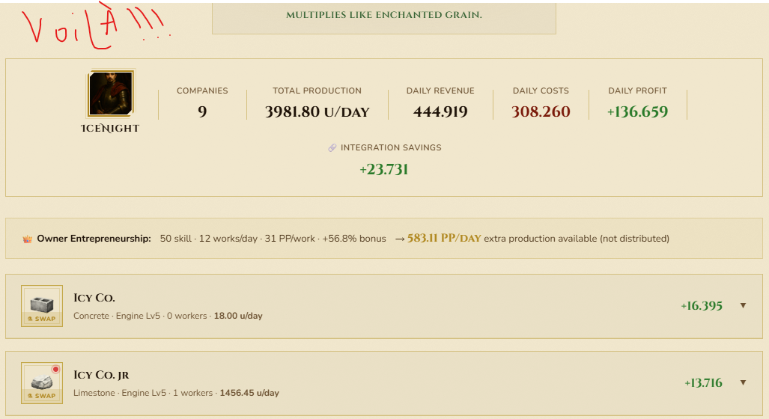Click the total production 3981.80 U/Day value

(x=317, y=111)
